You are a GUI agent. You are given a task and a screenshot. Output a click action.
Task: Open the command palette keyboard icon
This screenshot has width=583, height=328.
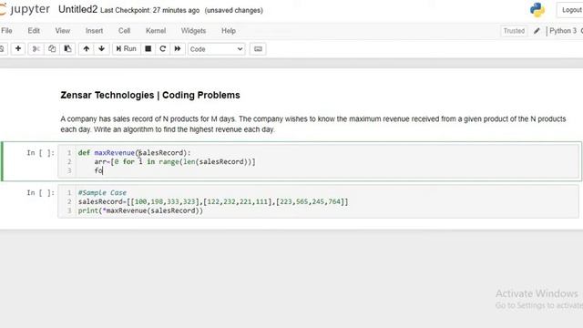click(x=258, y=48)
